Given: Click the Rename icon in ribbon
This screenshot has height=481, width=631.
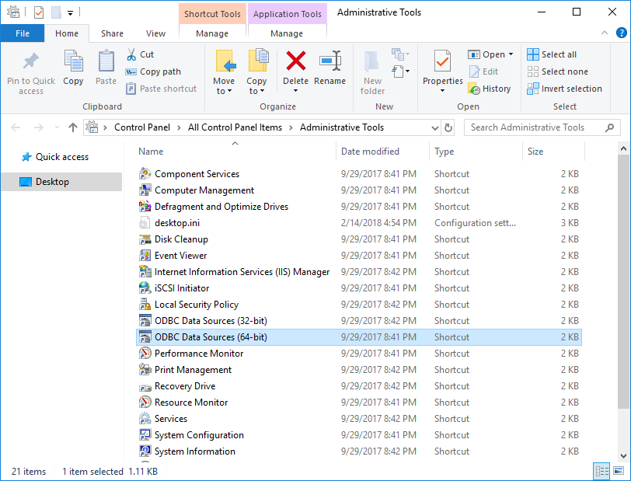Looking at the screenshot, I should pyautogui.click(x=329, y=61).
